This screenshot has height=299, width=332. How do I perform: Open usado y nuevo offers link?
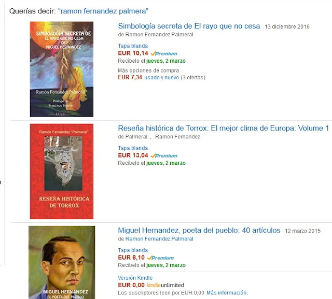[x=161, y=78]
